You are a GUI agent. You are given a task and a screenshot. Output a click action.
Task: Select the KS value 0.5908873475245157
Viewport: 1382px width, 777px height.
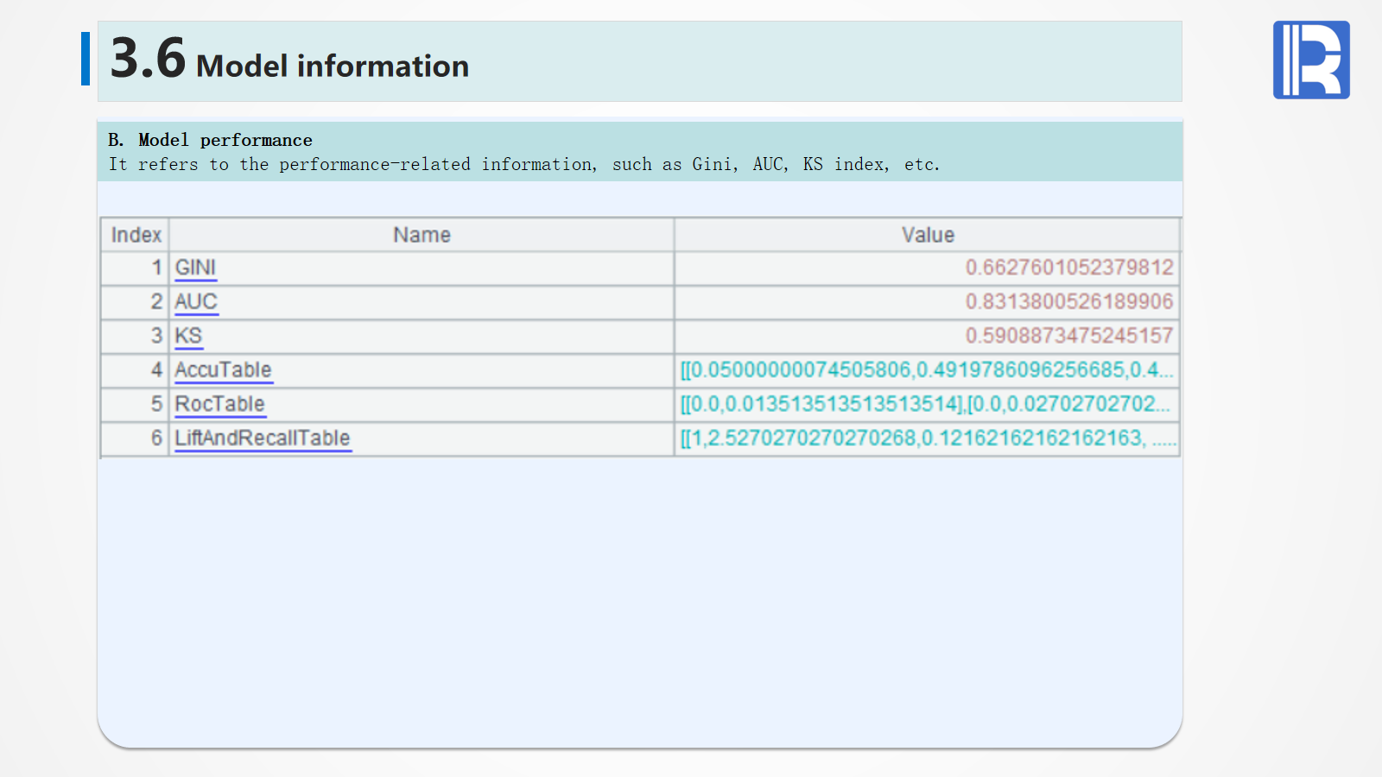[x=1068, y=336]
